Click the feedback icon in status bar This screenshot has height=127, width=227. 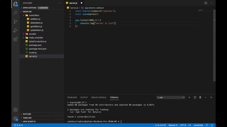tap(207, 125)
